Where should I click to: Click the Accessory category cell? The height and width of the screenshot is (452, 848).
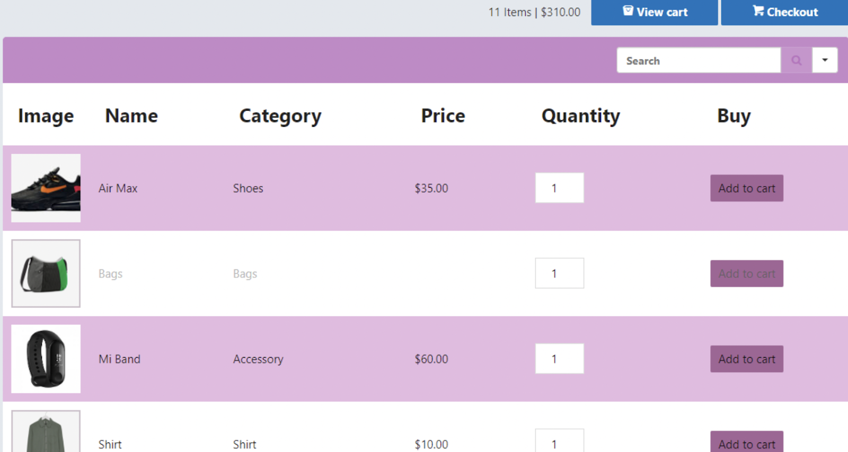tap(258, 359)
